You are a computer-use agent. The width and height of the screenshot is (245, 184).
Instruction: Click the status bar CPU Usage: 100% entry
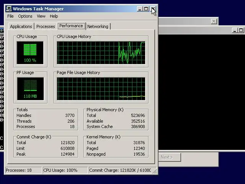[x=65, y=170]
